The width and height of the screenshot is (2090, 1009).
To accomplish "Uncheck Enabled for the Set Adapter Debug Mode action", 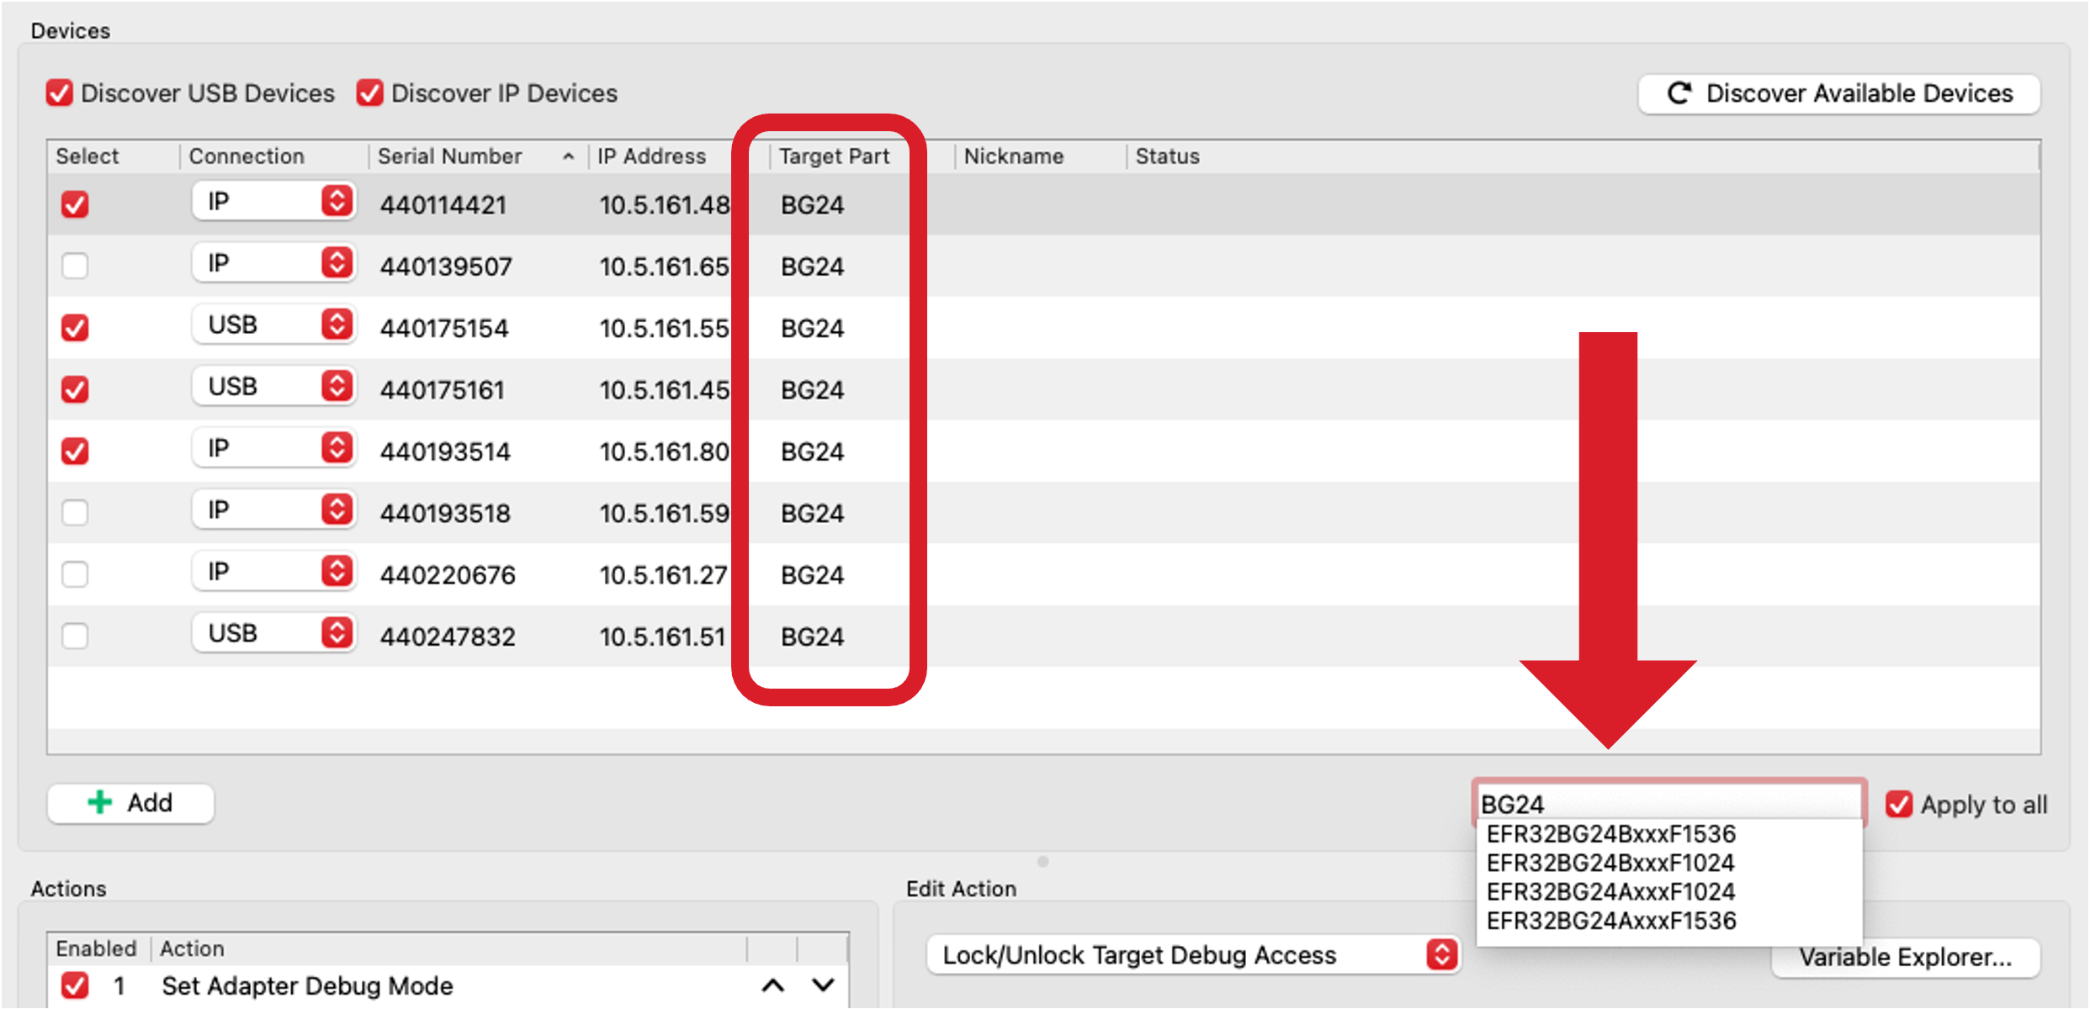I will coord(75,984).
